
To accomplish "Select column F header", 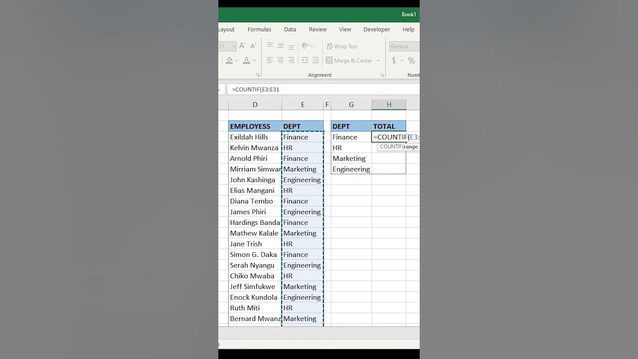I will (327, 105).
